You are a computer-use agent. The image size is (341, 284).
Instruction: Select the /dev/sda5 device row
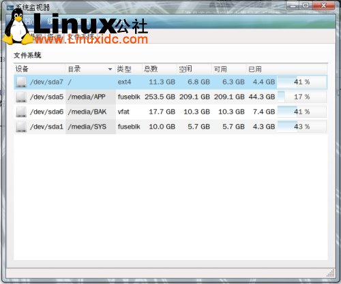coord(170,97)
